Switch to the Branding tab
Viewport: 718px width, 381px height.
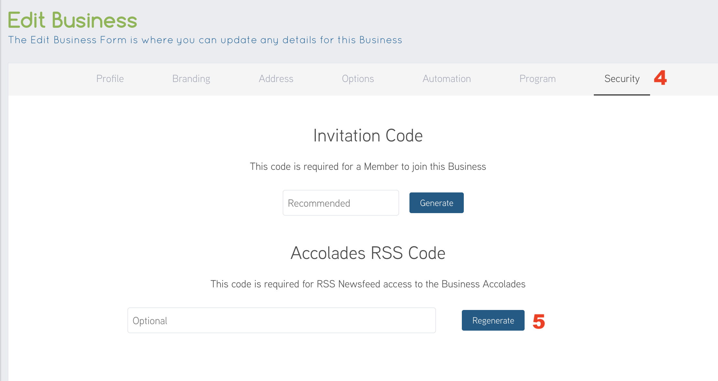191,79
